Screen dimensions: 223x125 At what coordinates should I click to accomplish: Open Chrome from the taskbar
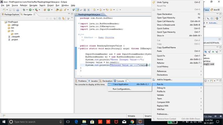[x=132, y=122]
